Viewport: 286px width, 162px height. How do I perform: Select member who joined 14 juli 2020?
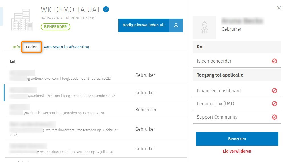coord(71,149)
